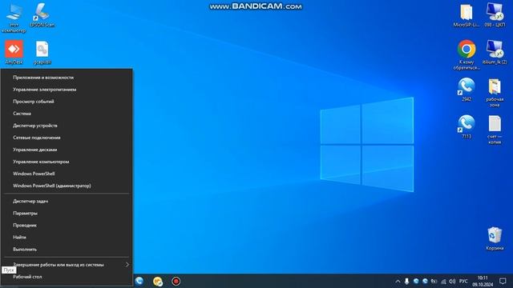
Task: Click the blue phone icon in the taskbar
Action: pyautogui.click(x=139, y=281)
